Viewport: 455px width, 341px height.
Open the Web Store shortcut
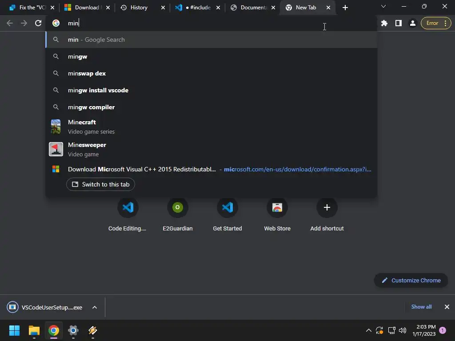point(277,214)
